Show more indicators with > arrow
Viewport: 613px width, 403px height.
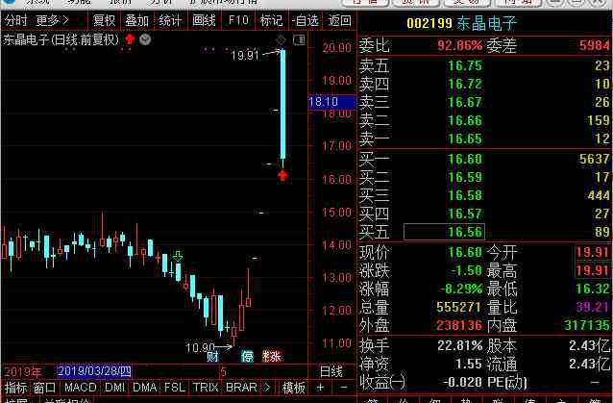point(267,388)
